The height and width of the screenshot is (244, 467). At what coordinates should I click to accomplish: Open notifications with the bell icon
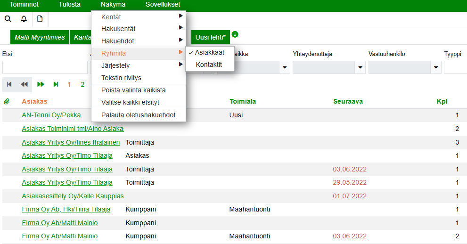pyautogui.click(x=24, y=19)
